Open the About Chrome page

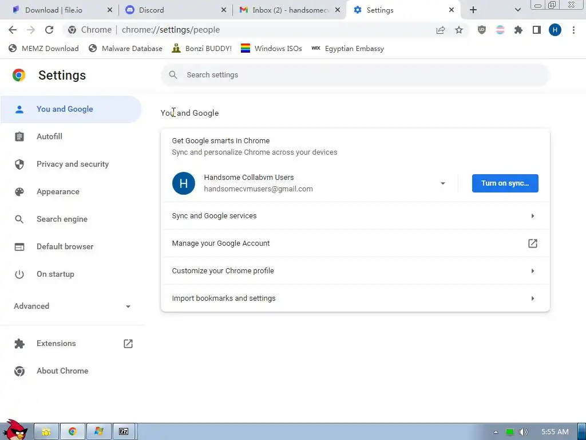[x=71, y=371]
